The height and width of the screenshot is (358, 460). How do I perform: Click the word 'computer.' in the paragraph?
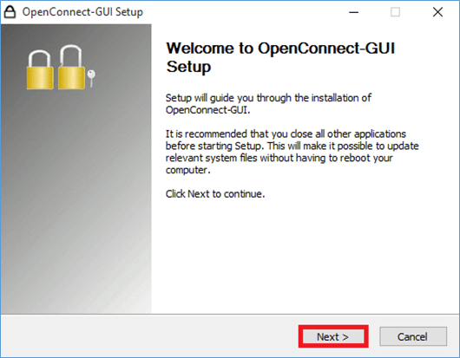188,170
